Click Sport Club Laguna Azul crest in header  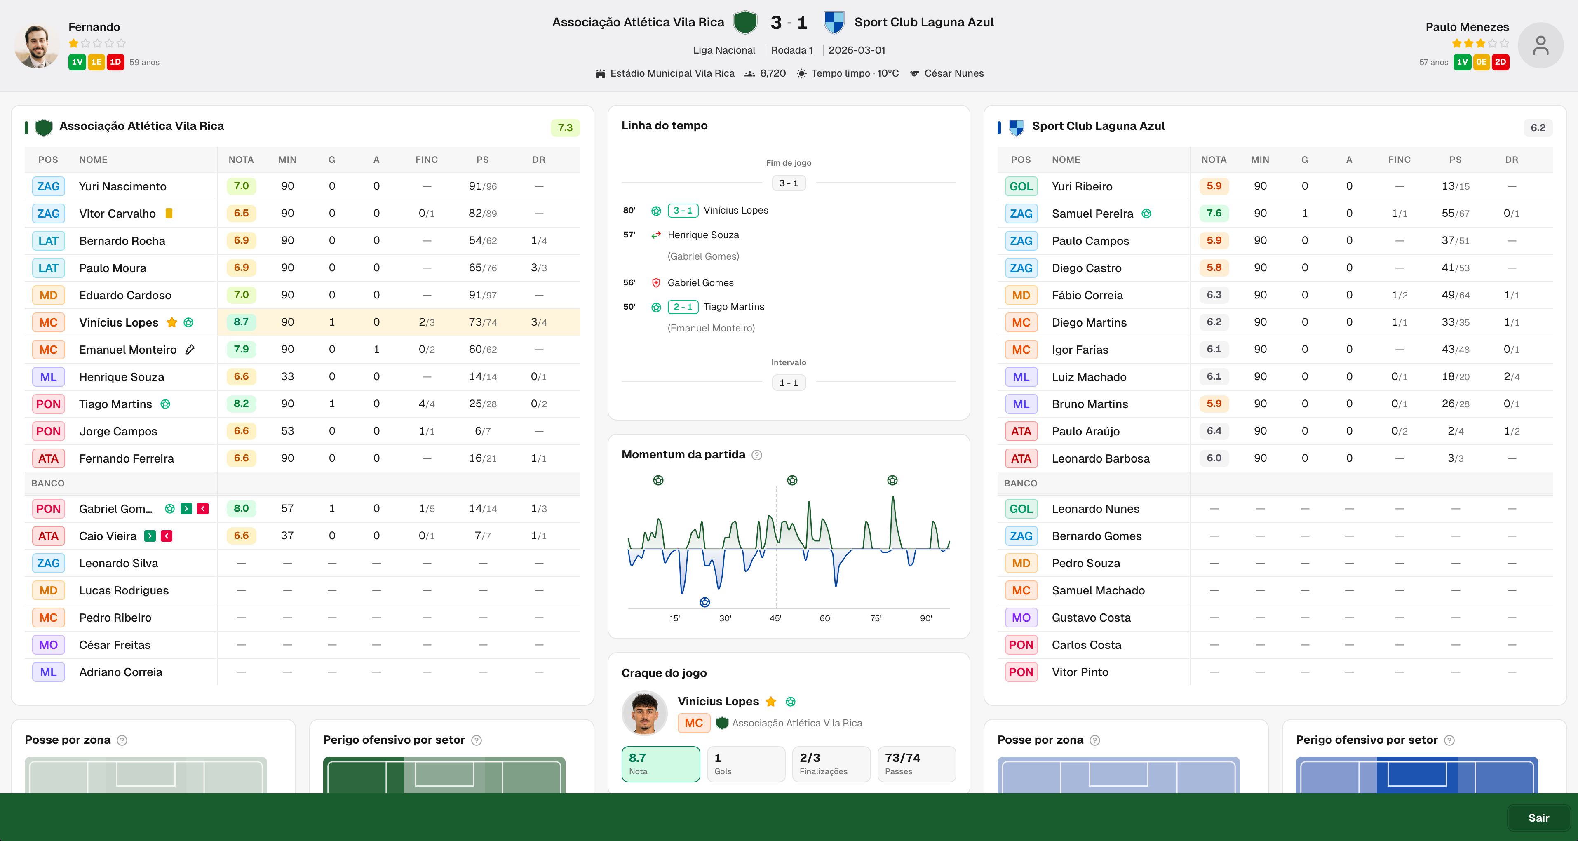click(833, 23)
